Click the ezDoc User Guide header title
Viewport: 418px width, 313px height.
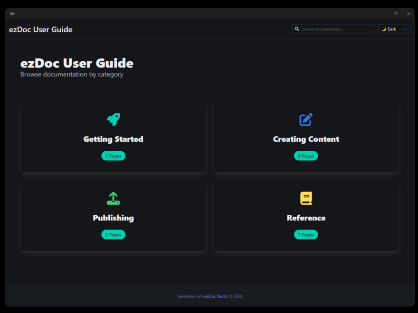click(x=41, y=29)
